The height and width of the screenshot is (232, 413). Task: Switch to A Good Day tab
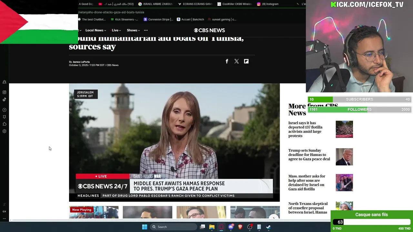pos(86,4)
